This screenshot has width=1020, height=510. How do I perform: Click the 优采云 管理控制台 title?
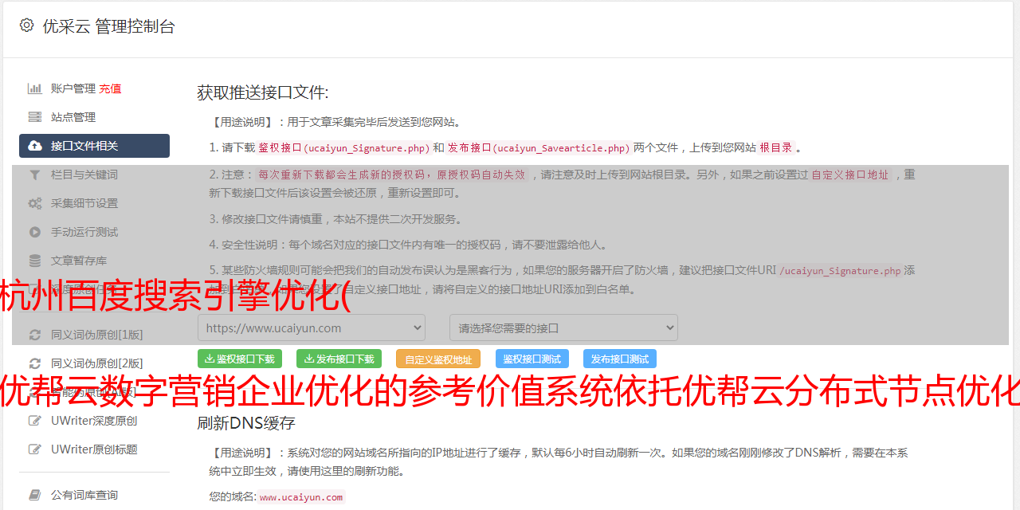click(x=108, y=26)
